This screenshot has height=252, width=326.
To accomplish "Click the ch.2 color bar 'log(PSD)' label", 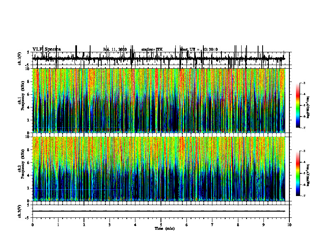I will coord(308,175).
